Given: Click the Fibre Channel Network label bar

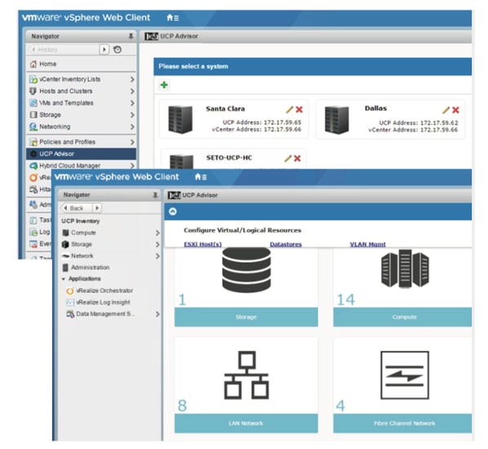Looking at the screenshot, I should 402,424.
